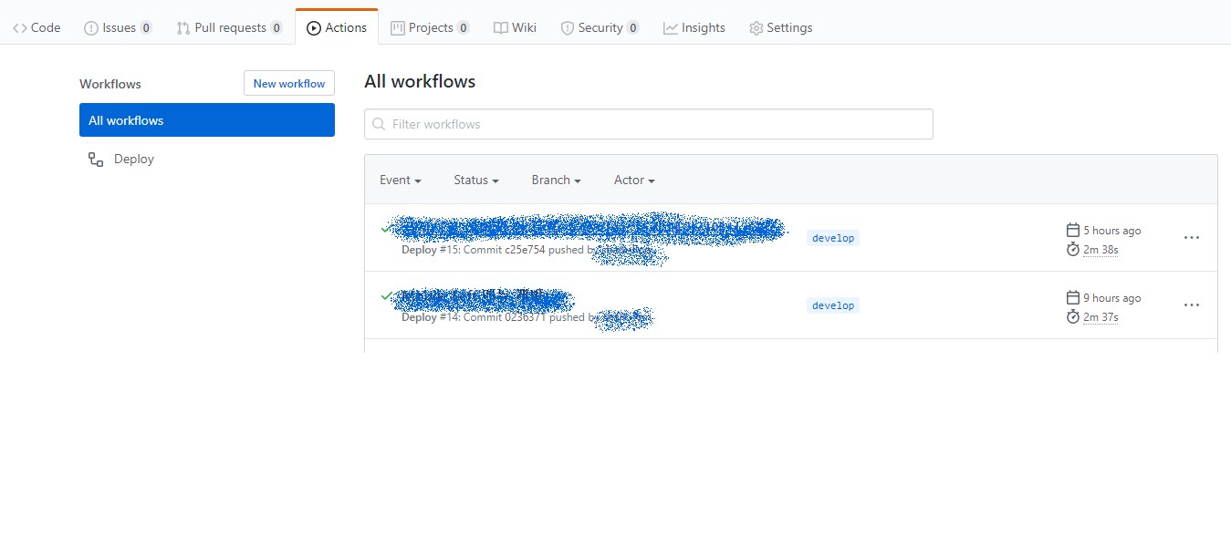Click 'Deploy #14' run description text

[x=499, y=317]
